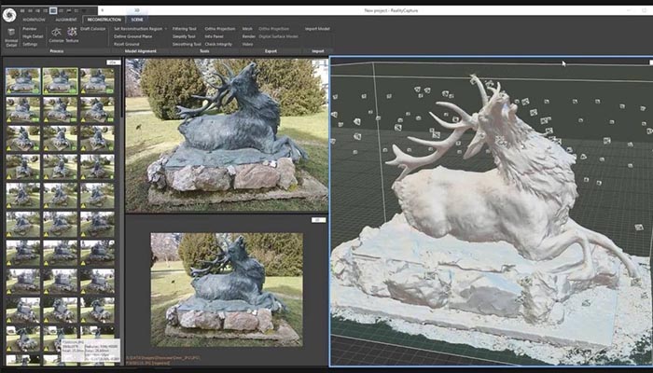
Task: Open reconstruction Settings
Action: (x=30, y=44)
